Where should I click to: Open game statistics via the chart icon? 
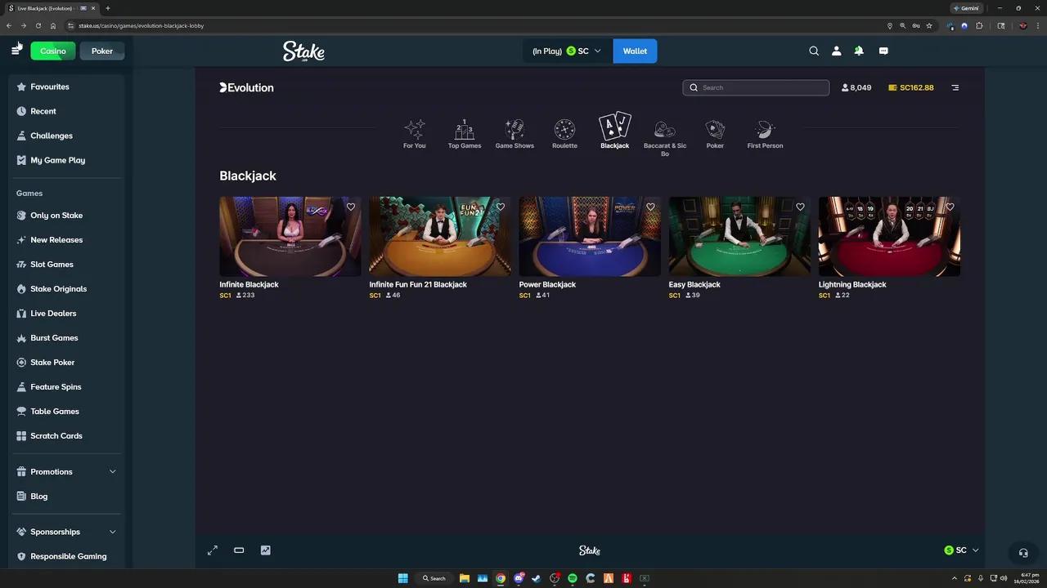click(265, 550)
